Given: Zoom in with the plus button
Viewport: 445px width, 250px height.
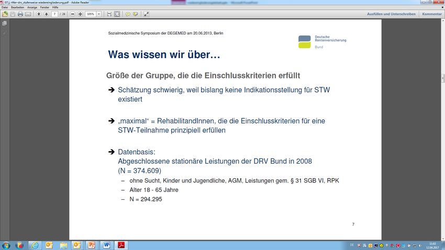Looking at the screenshot, I should point(80,14).
